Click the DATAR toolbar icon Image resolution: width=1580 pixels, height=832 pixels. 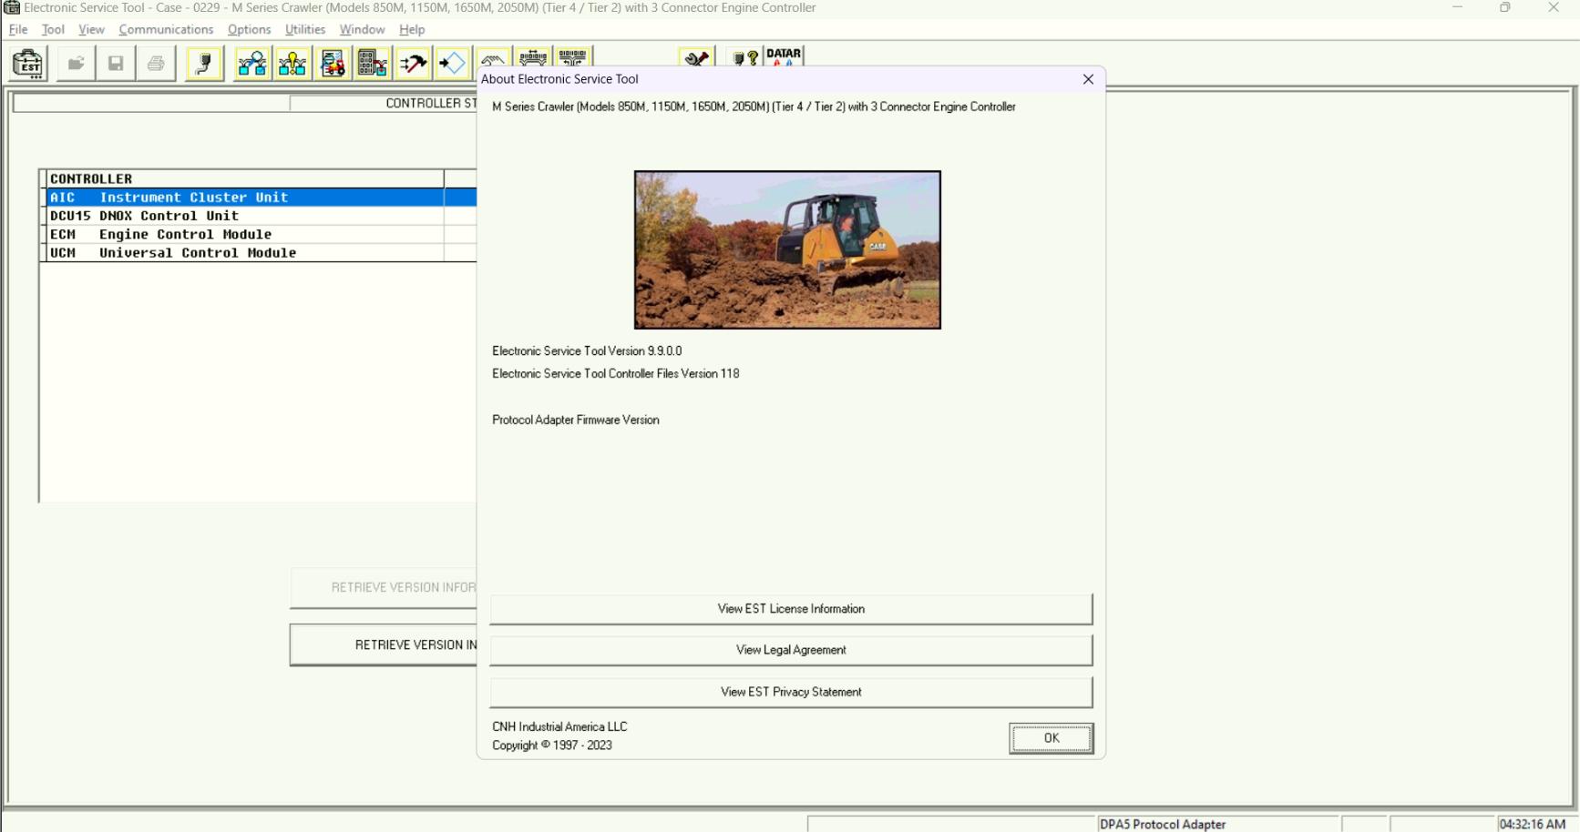[x=784, y=56]
